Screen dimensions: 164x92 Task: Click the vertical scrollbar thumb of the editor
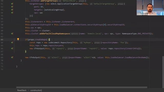163,72
